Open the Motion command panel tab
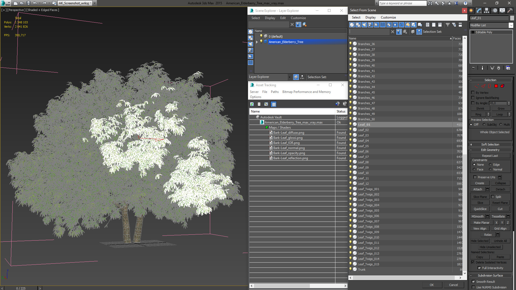 [x=495, y=10]
